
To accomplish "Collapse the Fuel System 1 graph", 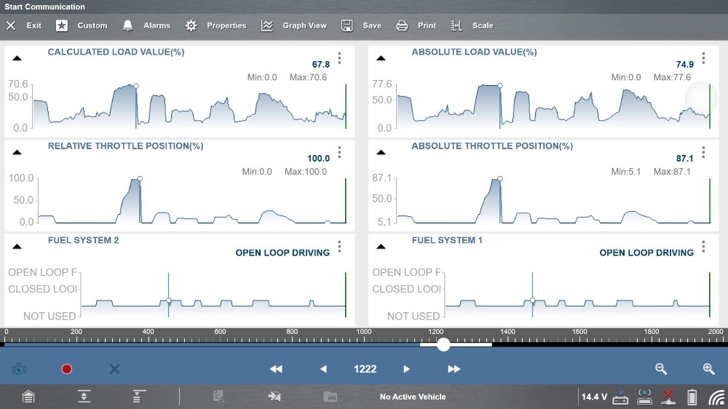I will pyautogui.click(x=381, y=247).
